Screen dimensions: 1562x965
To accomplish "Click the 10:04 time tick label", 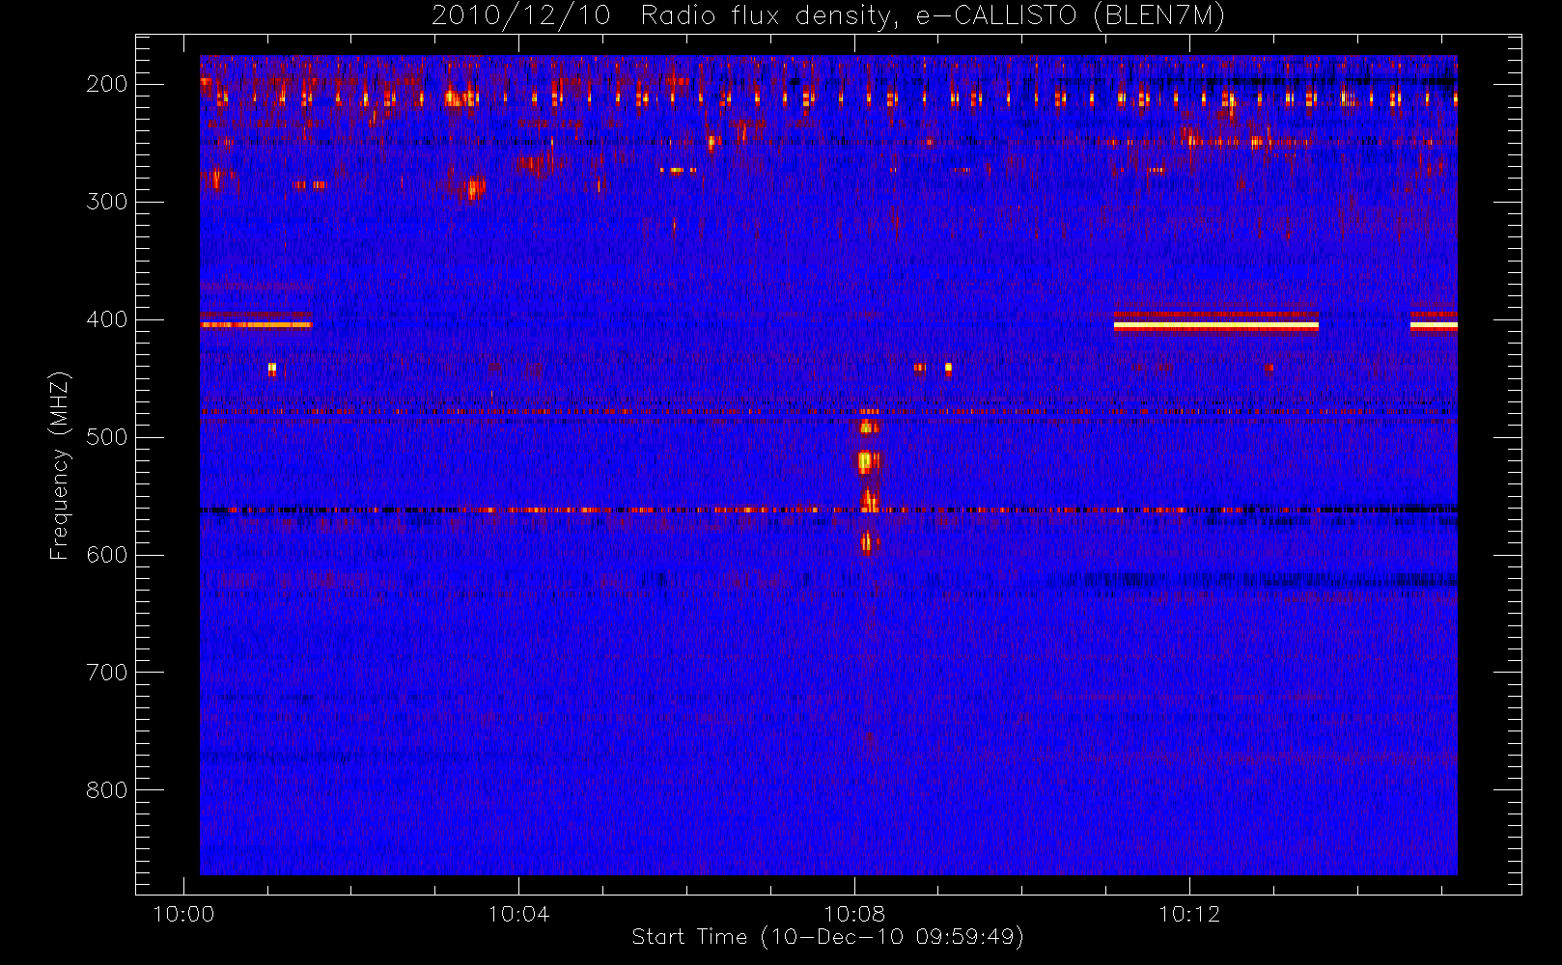I will [x=518, y=914].
